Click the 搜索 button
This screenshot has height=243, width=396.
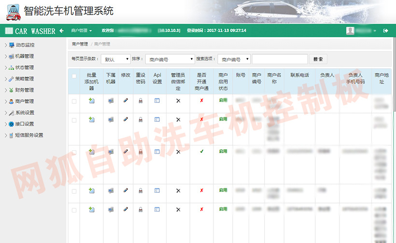click(318, 59)
